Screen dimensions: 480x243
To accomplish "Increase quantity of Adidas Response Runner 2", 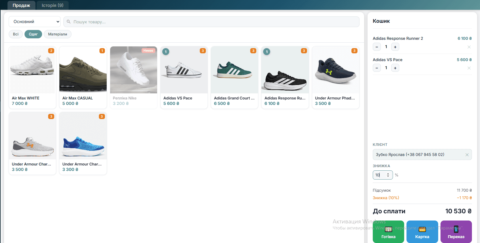I will click(395, 47).
